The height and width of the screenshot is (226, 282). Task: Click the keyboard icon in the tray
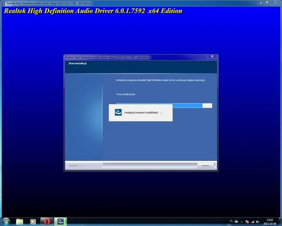coord(237,221)
